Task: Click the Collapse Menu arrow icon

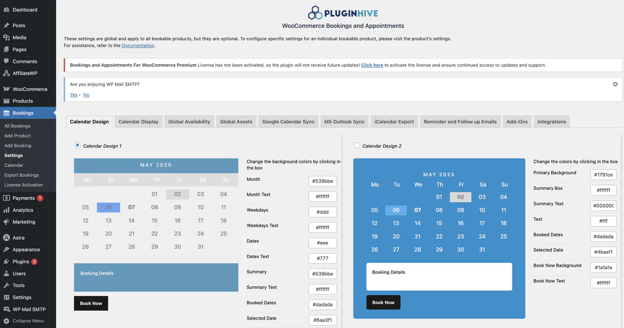Action: click(x=6, y=321)
